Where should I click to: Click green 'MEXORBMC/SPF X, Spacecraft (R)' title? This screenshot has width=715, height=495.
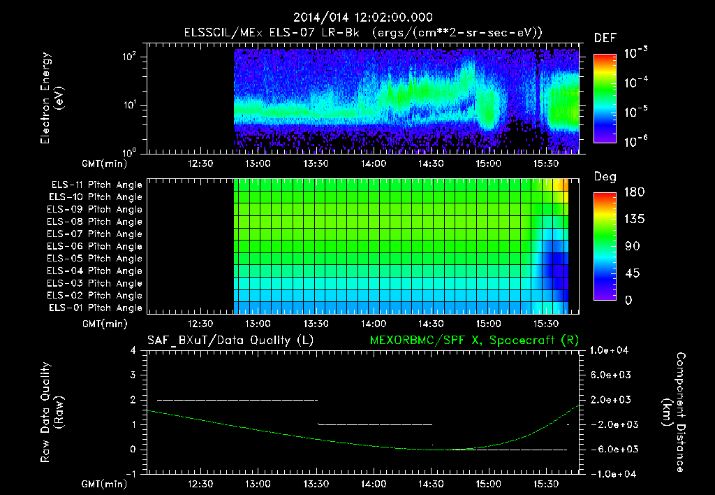[x=474, y=340]
